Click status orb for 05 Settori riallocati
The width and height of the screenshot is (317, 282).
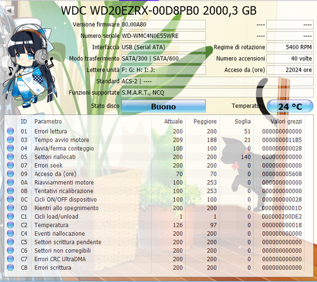click(x=10, y=157)
